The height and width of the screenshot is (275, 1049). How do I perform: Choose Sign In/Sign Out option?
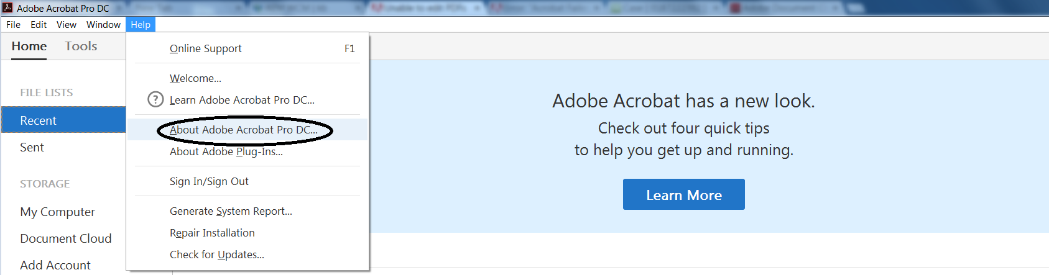[209, 181]
